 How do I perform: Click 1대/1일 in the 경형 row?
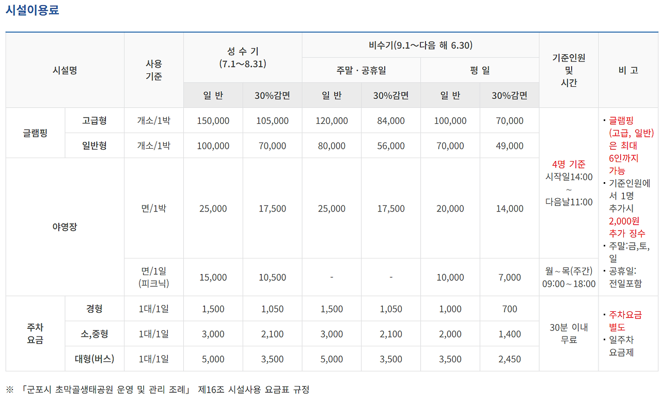coord(154,309)
